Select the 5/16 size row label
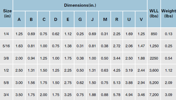This screenshot has width=176, height=100. 6,46
